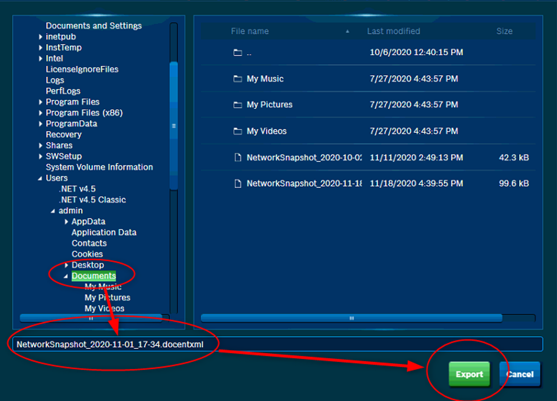Sort by Last modified column header
Screen dimensions: 557x401
pyautogui.click(x=394, y=31)
